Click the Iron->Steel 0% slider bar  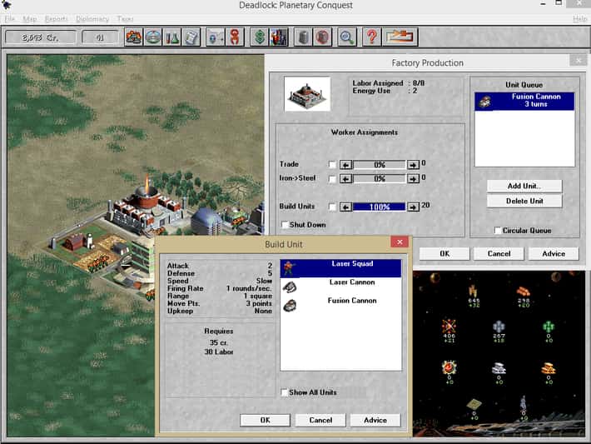380,178
